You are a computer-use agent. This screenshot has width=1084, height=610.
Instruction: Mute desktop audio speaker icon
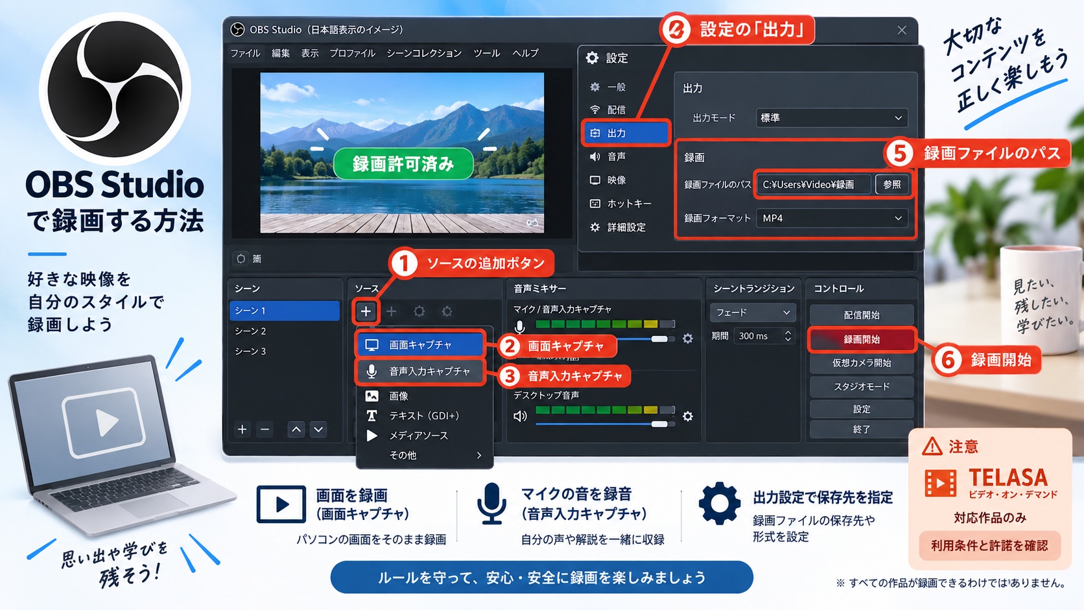point(520,416)
